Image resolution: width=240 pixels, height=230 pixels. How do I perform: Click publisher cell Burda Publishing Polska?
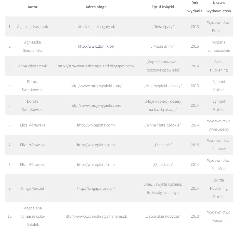click(219, 188)
